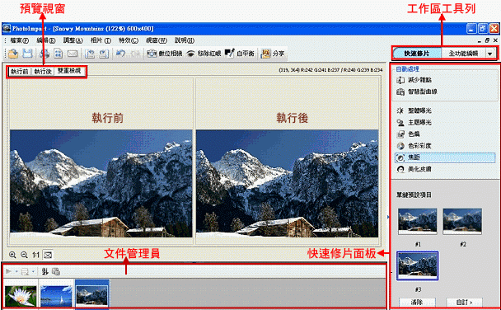Open the workspace toolbar dropdown arrow
The height and width of the screenshot is (310, 501).
coord(489,54)
